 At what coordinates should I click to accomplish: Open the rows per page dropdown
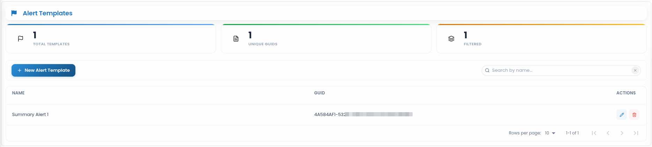[x=550, y=133]
